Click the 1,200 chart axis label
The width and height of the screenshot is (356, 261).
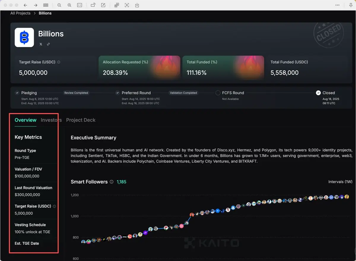75,195
